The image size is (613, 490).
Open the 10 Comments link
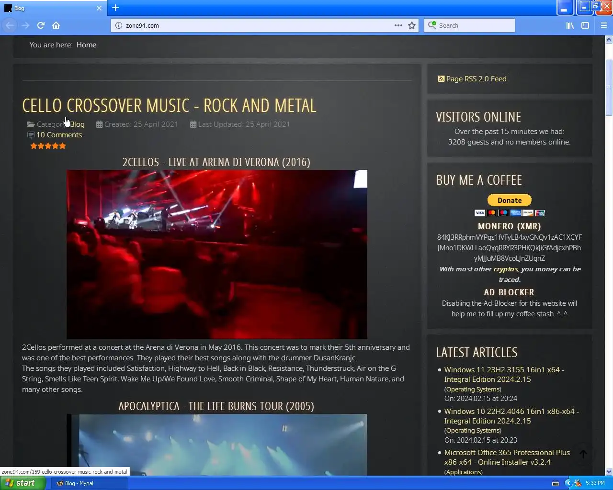[59, 135]
